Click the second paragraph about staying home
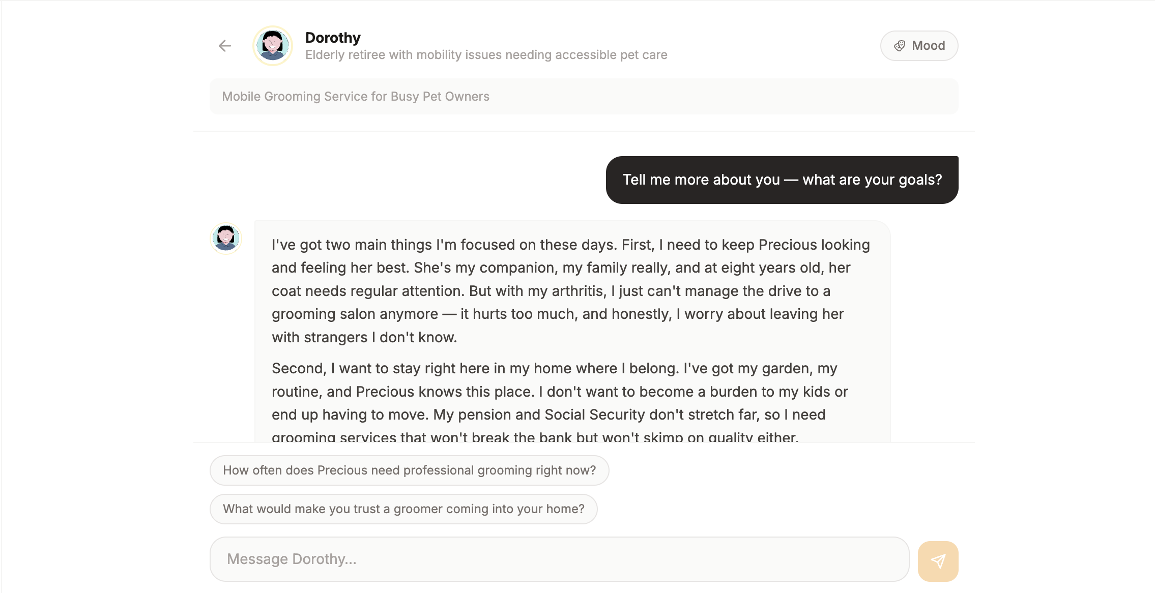The height and width of the screenshot is (593, 1155). (560, 392)
